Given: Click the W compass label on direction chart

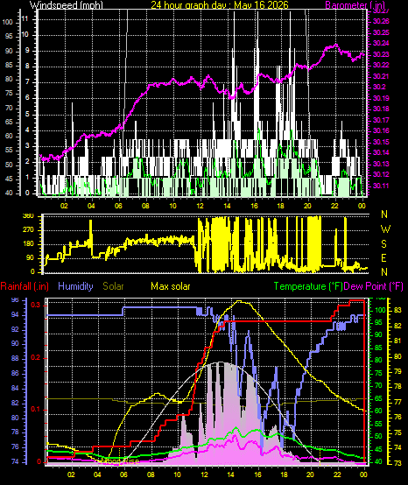Looking at the screenshot, I should [385, 229].
